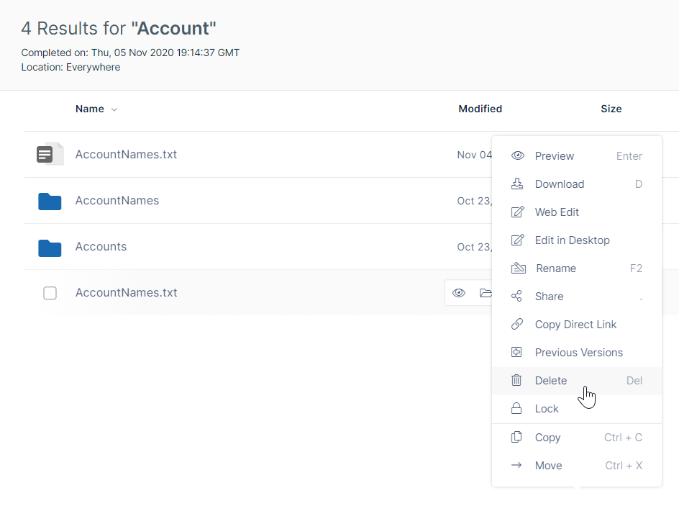Click the Delete trash can icon

click(516, 381)
